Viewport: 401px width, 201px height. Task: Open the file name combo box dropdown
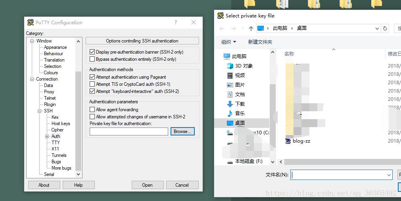click(389, 175)
